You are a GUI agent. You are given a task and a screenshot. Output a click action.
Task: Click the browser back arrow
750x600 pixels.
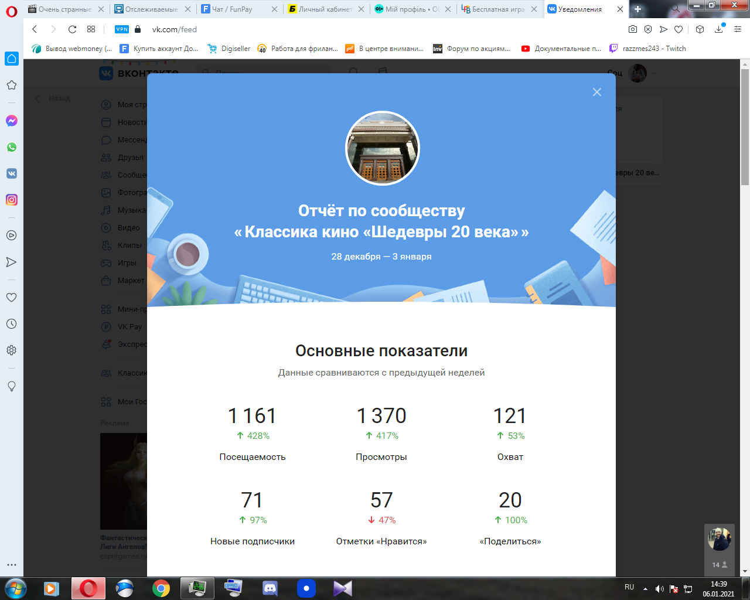(35, 29)
